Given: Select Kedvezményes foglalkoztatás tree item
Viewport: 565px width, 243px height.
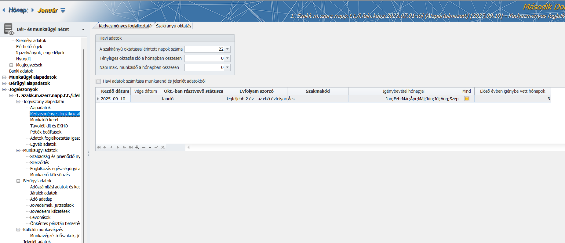Looking at the screenshot, I should (x=55, y=114).
